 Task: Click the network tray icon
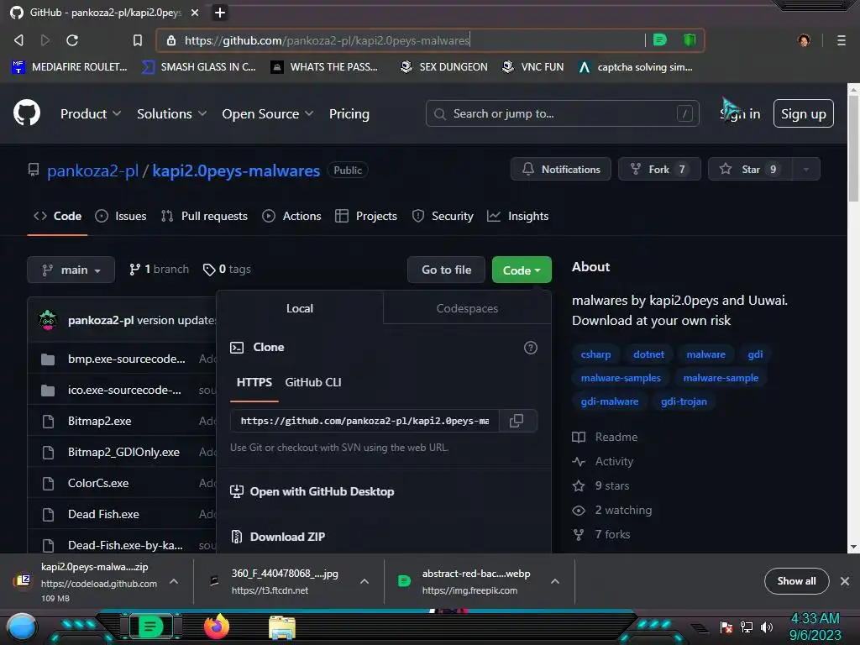[x=746, y=627]
